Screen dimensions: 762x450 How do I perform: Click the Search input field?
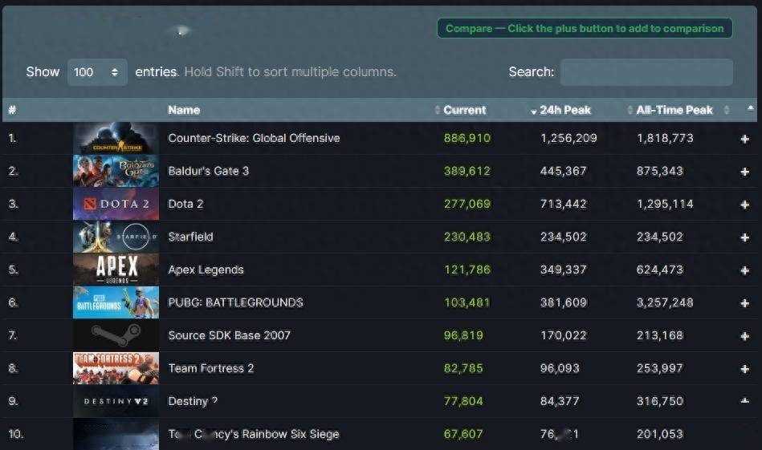click(646, 72)
